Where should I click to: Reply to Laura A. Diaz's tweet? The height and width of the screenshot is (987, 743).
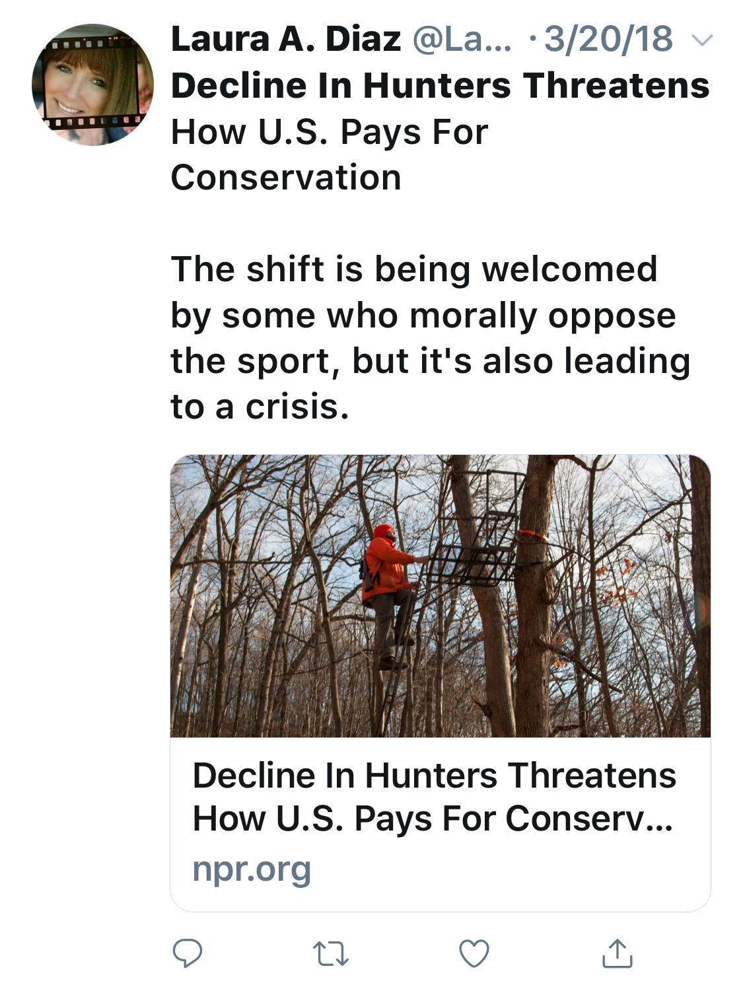click(x=188, y=953)
